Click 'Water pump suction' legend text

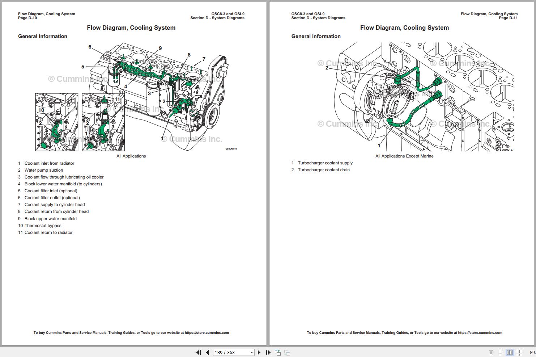coord(44,170)
